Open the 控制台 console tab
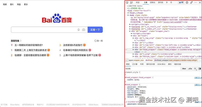The height and width of the screenshot is (107, 202). (x=153, y=3)
